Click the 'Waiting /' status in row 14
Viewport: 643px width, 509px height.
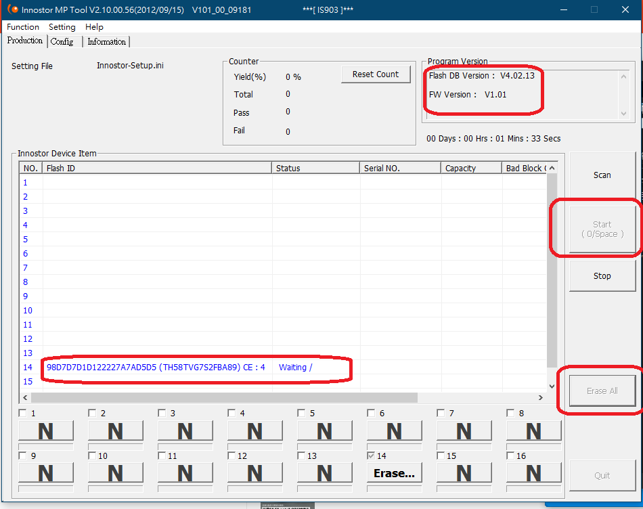click(295, 368)
